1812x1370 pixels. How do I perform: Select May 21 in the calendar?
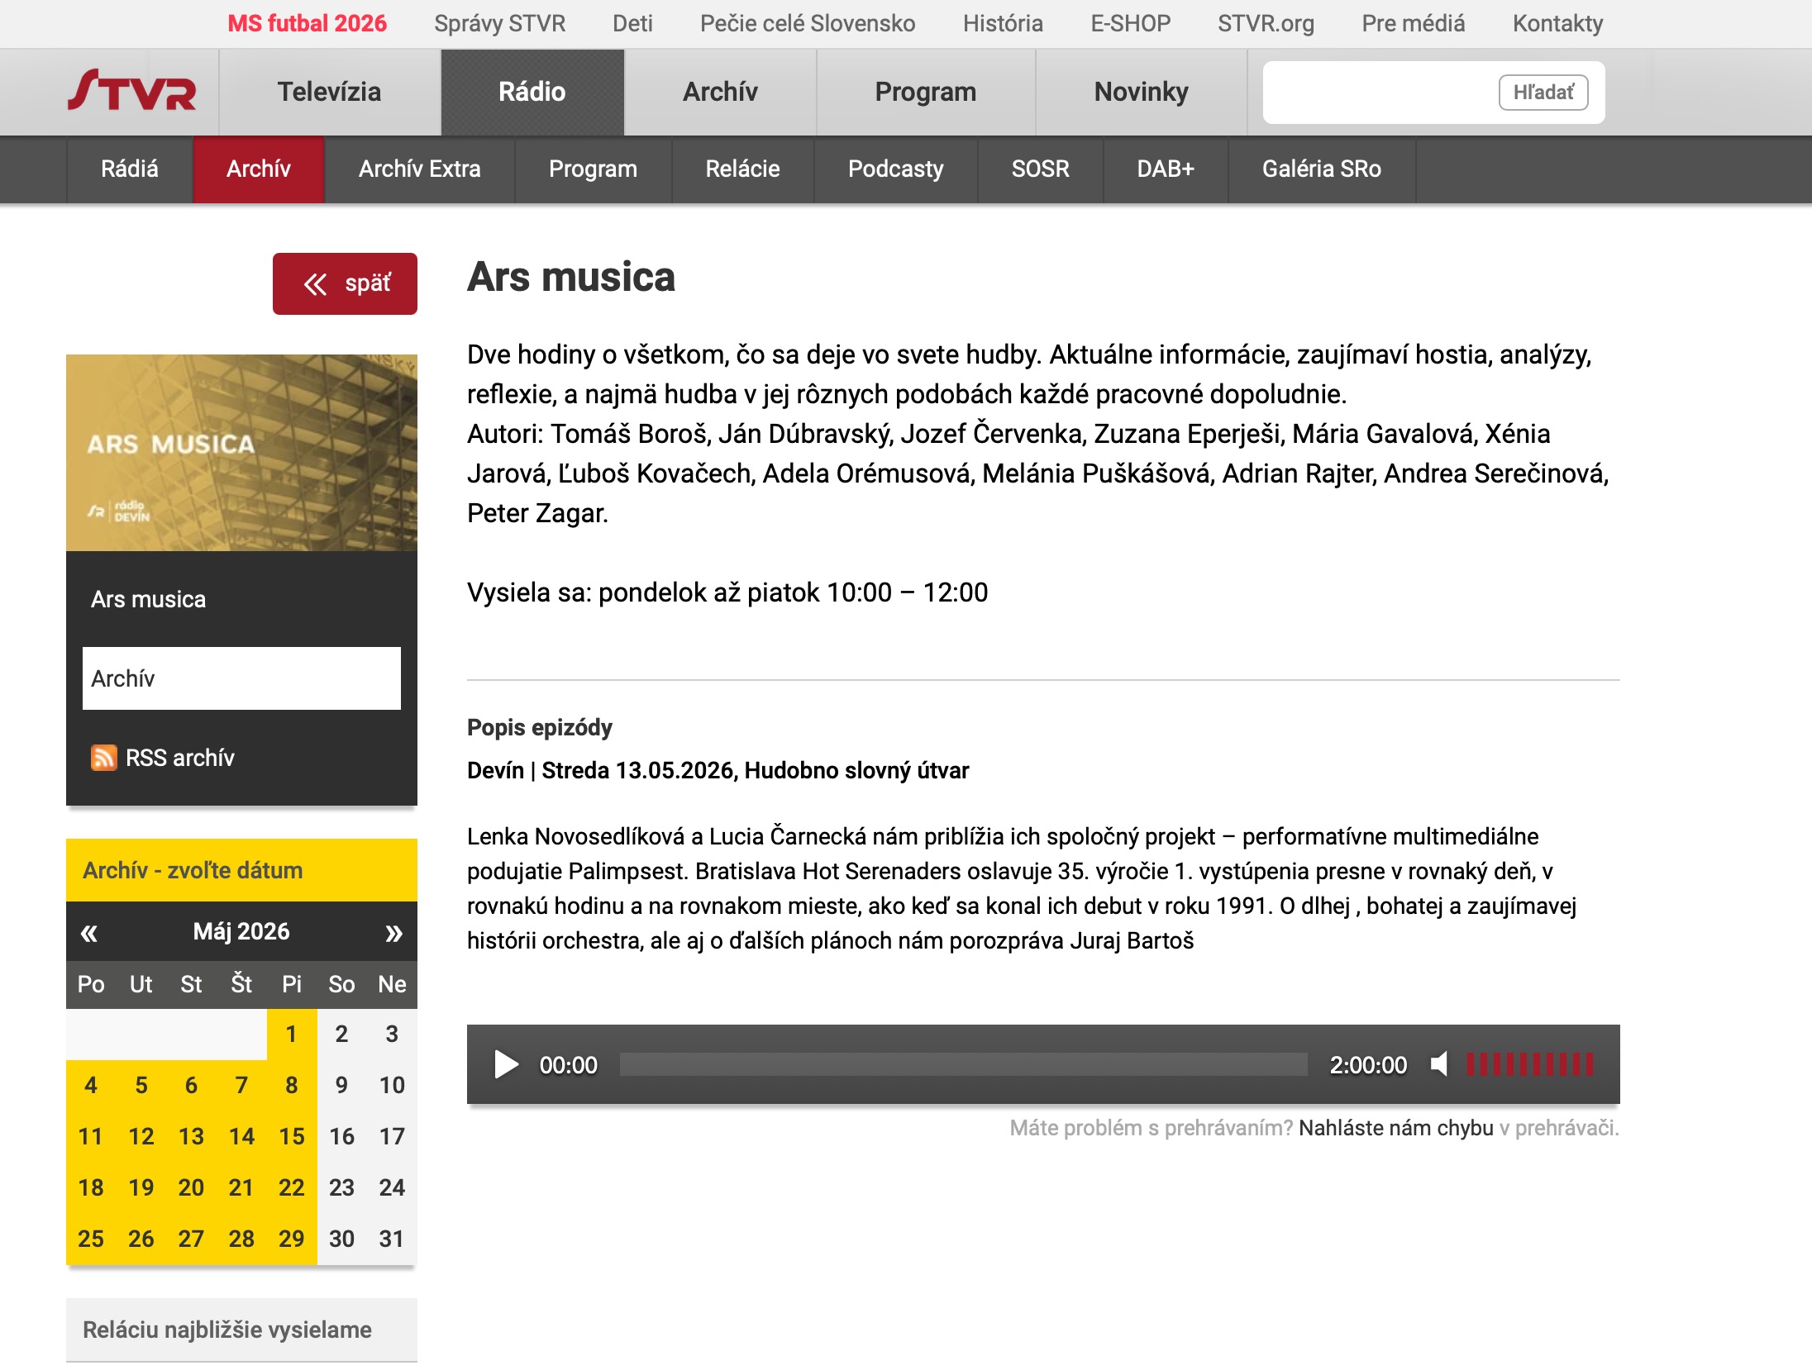click(241, 1187)
